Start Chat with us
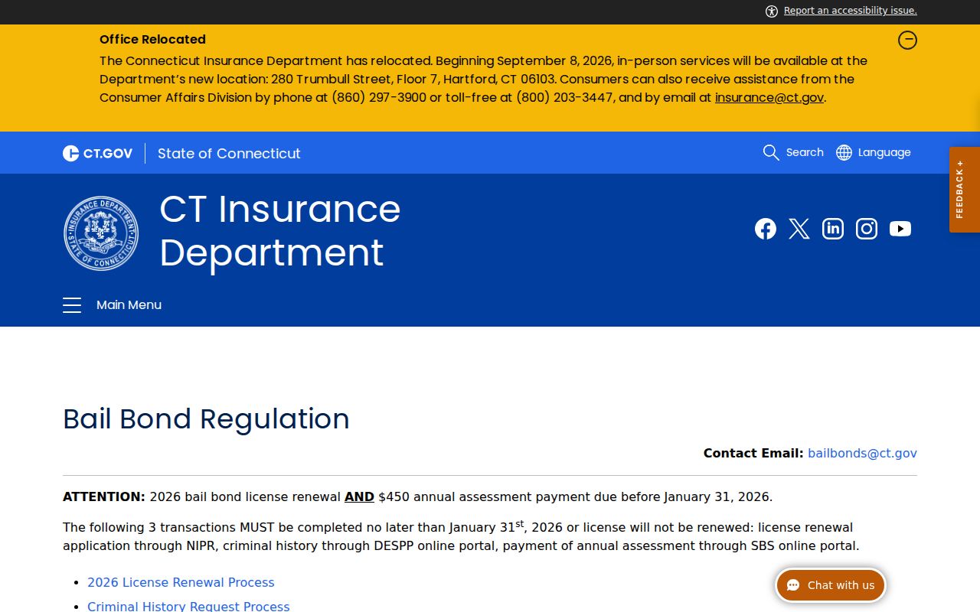Screen dimensions: 980x612 (831, 585)
